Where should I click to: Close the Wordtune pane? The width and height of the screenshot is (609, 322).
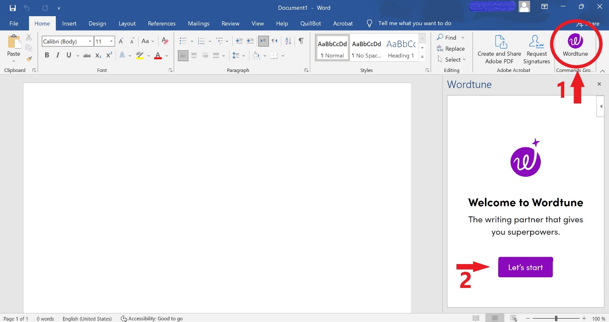pos(599,84)
